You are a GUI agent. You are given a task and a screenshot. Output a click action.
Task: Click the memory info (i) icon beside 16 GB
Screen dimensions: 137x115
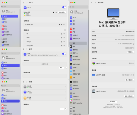point(133,44)
